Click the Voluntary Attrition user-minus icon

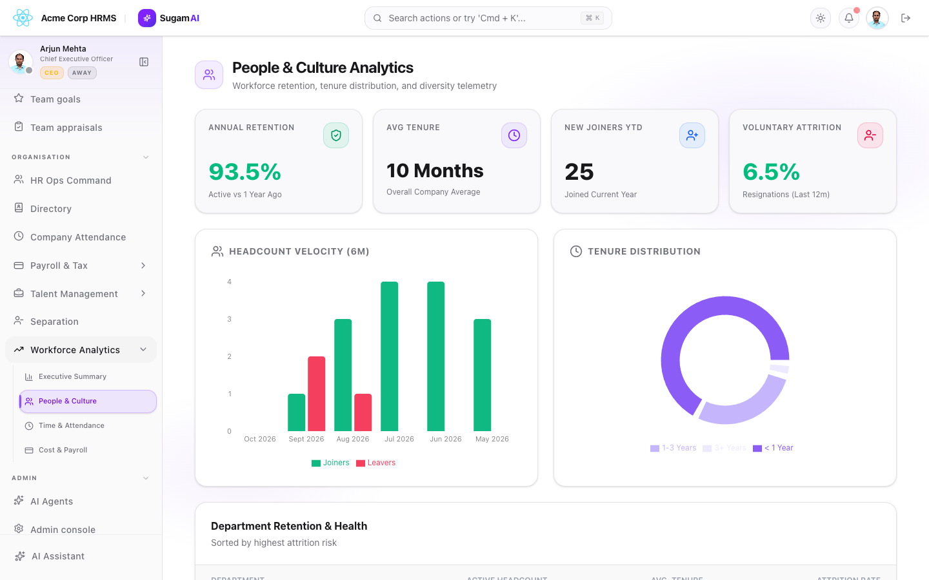click(870, 135)
